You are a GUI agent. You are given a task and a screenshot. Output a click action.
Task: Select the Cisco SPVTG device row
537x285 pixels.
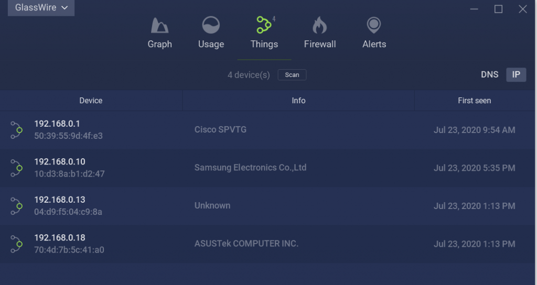click(267, 130)
